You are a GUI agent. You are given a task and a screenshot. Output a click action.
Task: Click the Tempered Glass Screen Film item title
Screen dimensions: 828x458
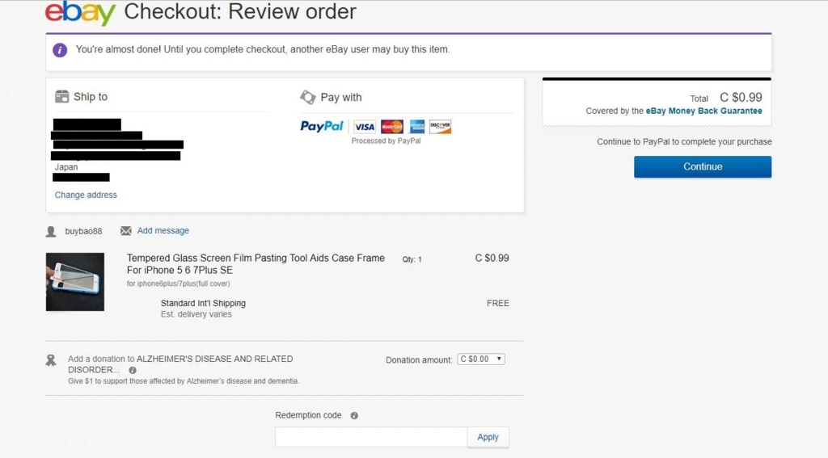(x=256, y=264)
